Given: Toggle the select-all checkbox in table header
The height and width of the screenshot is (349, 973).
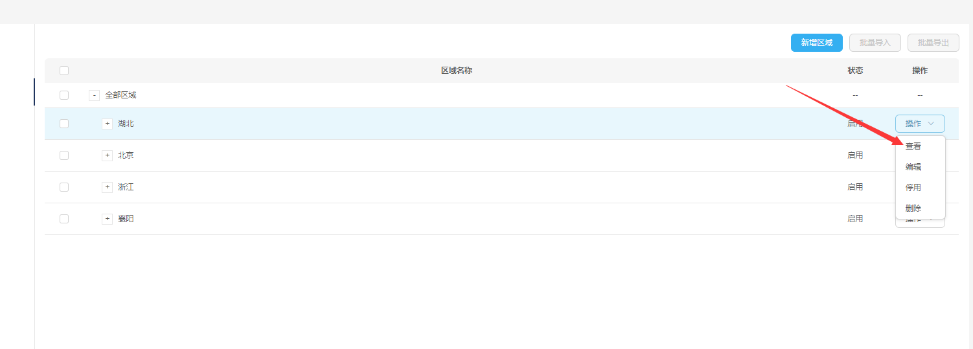Looking at the screenshot, I should coord(64,71).
